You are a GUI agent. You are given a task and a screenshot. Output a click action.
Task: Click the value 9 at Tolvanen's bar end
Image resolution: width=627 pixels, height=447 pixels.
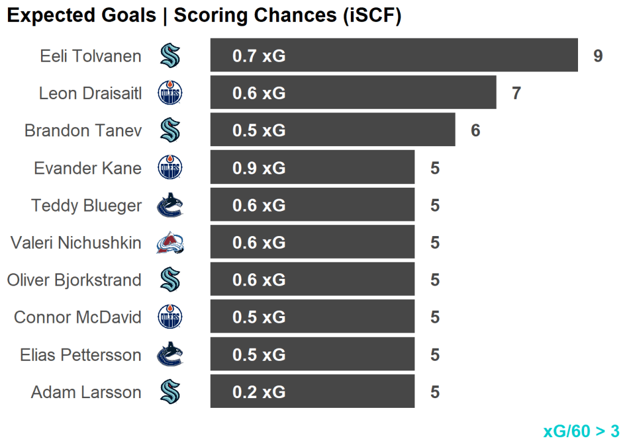click(x=598, y=56)
